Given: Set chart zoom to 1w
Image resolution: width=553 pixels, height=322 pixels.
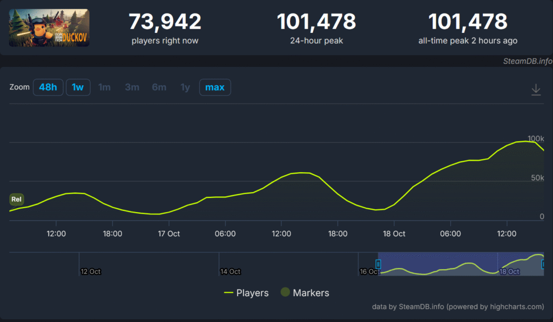Looking at the screenshot, I should point(78,87).
